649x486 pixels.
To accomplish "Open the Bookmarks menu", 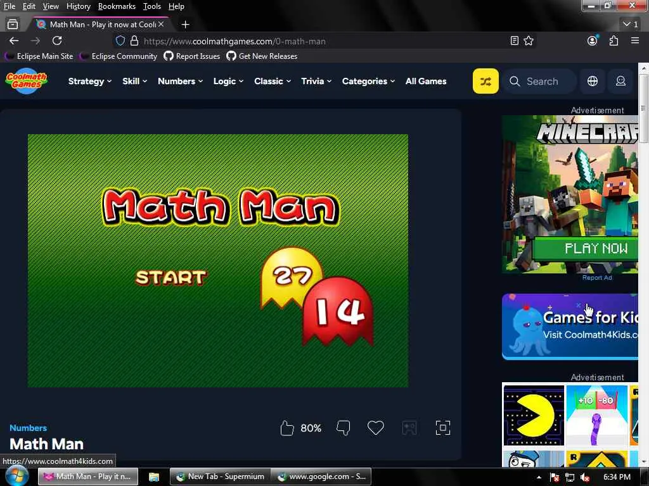I will click(x=117, y=6).
